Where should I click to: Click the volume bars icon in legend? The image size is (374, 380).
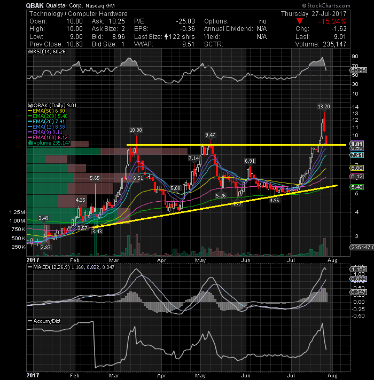tap(30, 142)
